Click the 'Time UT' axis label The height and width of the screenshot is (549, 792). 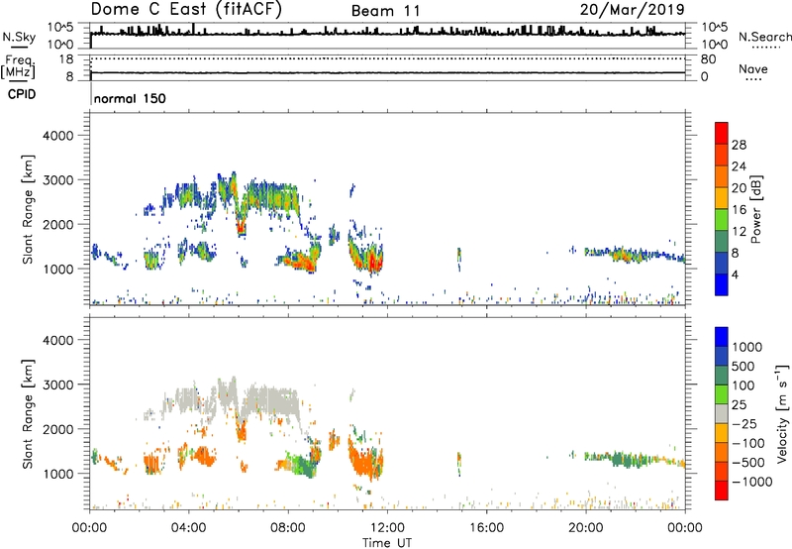[387, 543]
